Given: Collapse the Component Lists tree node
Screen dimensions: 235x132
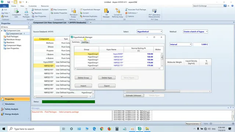Looking at the screenshot, I should click(x=1, y=30).
